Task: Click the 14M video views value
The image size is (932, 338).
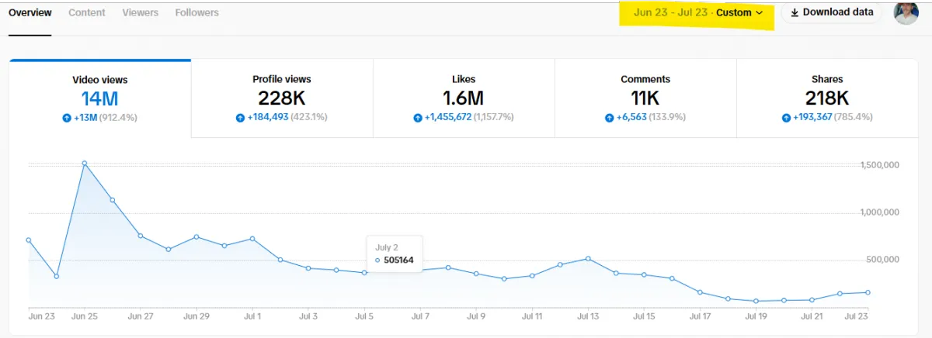Action: coord(100,98)
